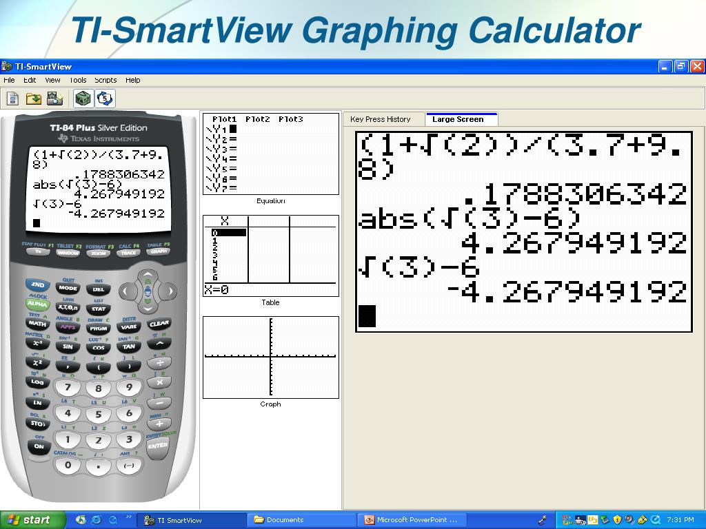The width and height of the screenshot is (706, 529).
Task: Click the multiply calculator key
Action: [159, 383]
